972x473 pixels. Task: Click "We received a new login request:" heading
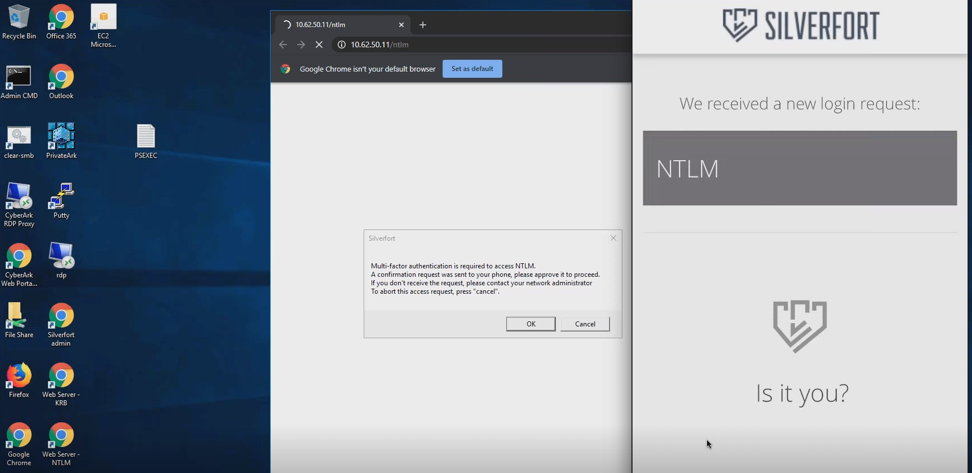click(799, 104)
